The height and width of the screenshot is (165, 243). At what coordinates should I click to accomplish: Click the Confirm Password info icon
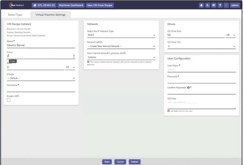point(188,88)
